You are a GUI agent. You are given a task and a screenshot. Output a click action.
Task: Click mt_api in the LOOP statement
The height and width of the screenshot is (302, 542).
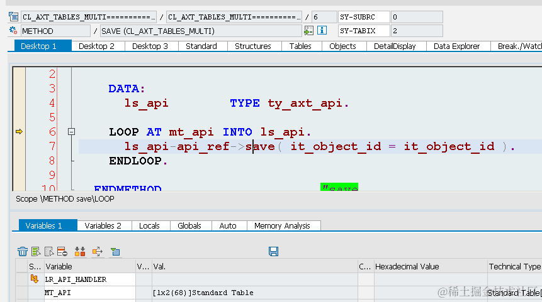point(191,132)
